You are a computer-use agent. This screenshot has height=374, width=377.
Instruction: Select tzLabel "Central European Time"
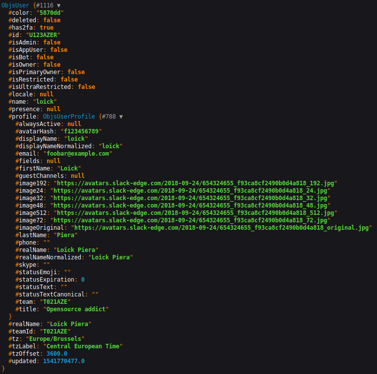click(x=83, y=346)
